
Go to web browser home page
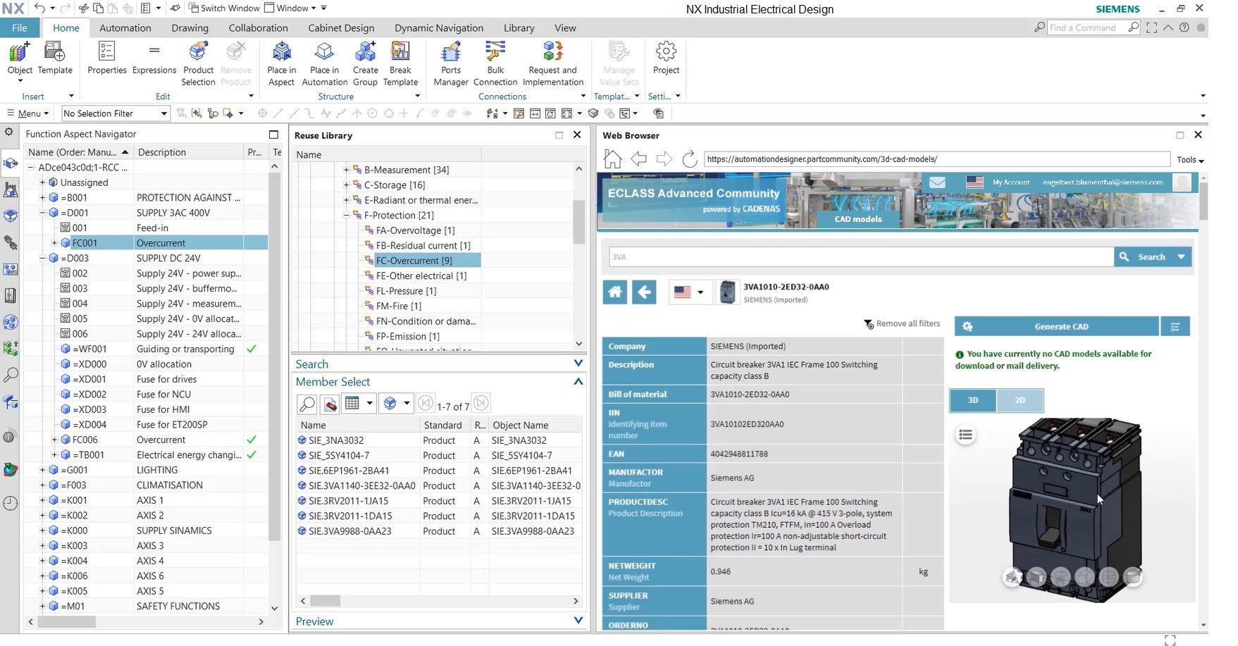[x=612, y=159]
